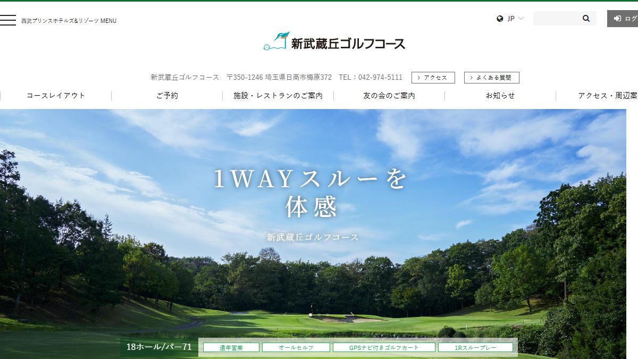Screen dimensions: 638x359
Task: Click the GPSナビ付きゴルフカート tag
Action: [384, 347]
